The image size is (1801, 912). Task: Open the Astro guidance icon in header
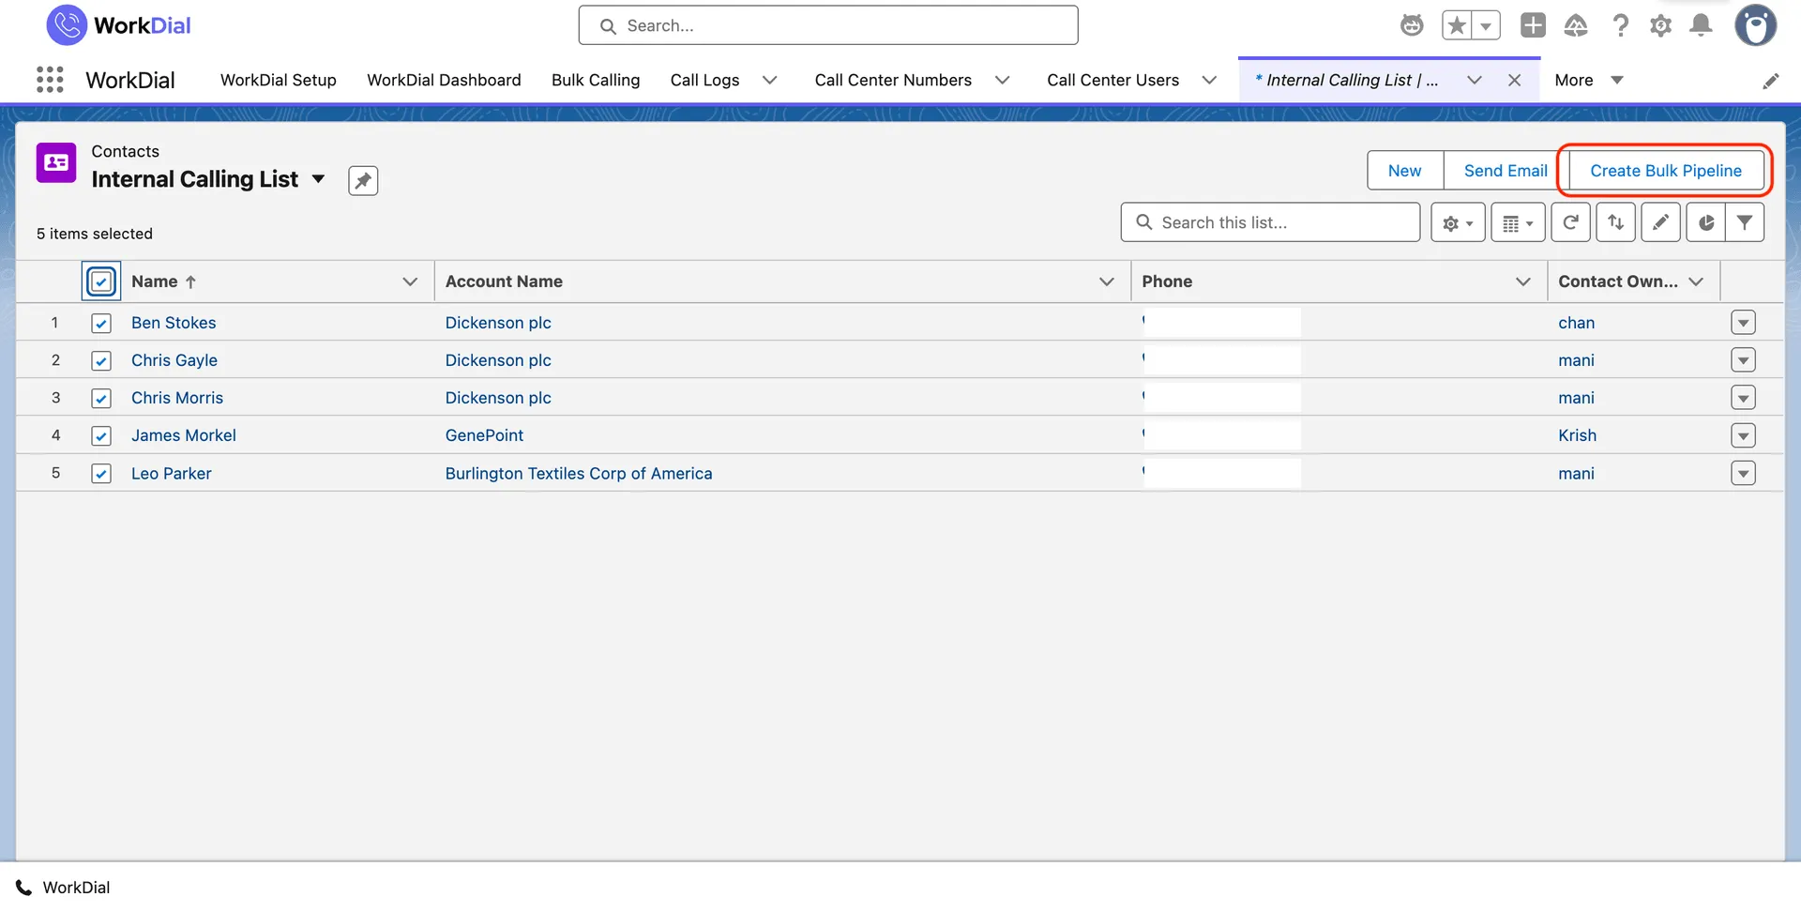coord(1412,25)
